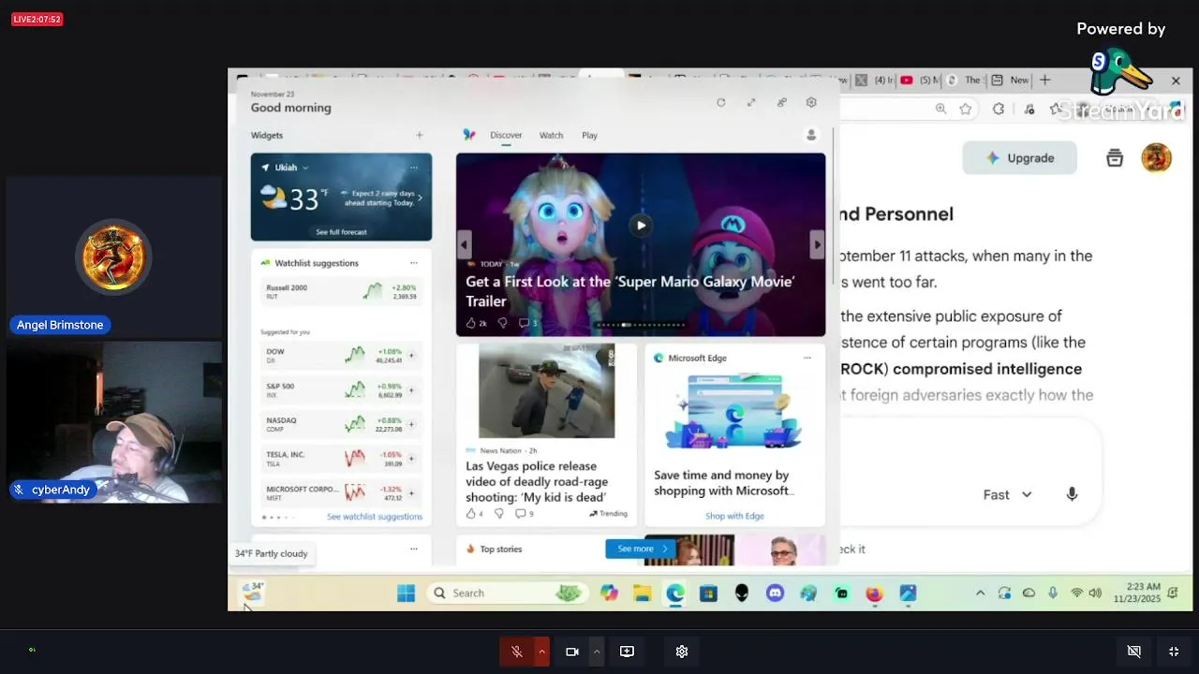Open File Explorer from taskbar

[642, 593]
